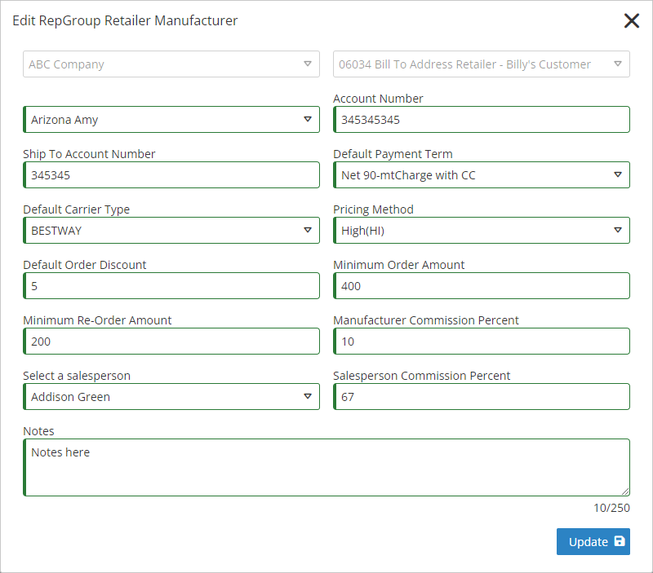653x573 pixels.
Task: Click the Addison Green dropdown arrow
Action: (307, 397)
